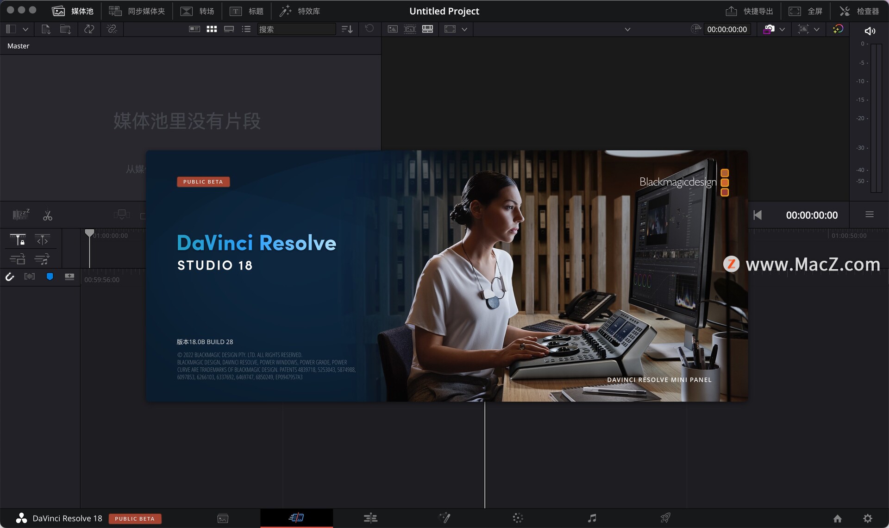Click the audio level meter bar
Viewport: 889px width, 528px height.
[x=876, y=118]
